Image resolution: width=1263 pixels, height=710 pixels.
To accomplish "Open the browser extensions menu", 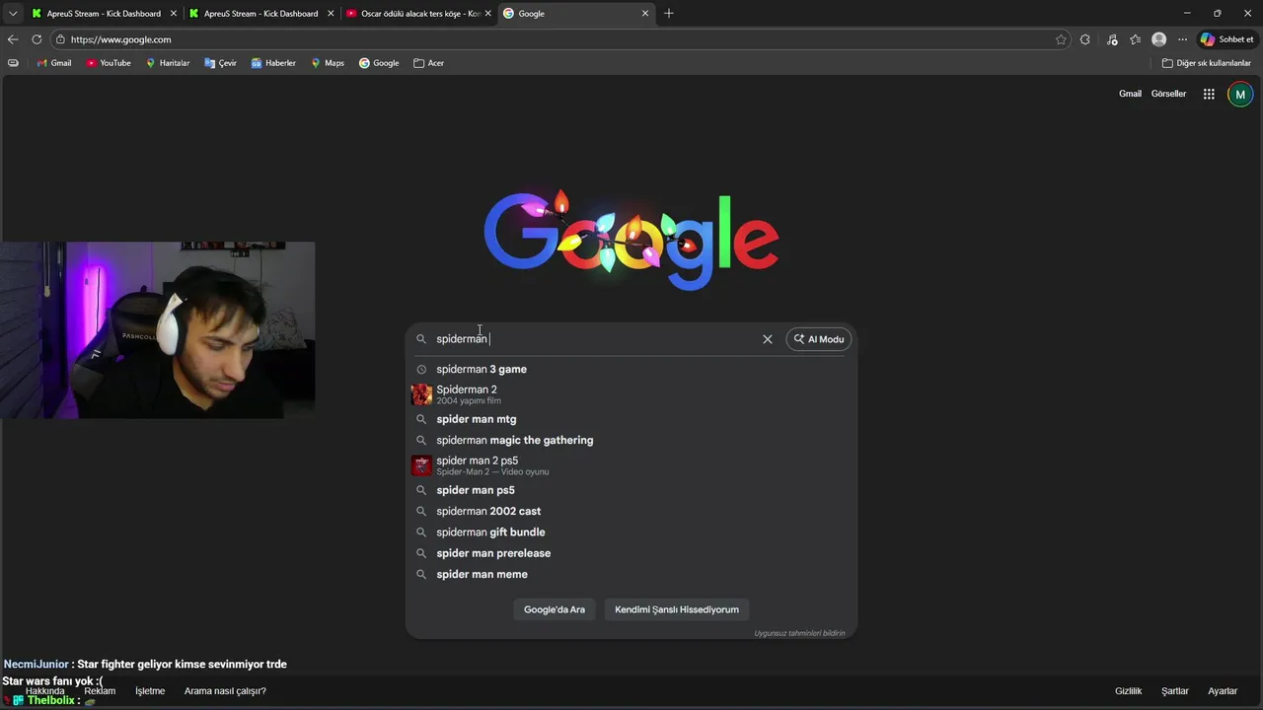I will [1085, 39].
